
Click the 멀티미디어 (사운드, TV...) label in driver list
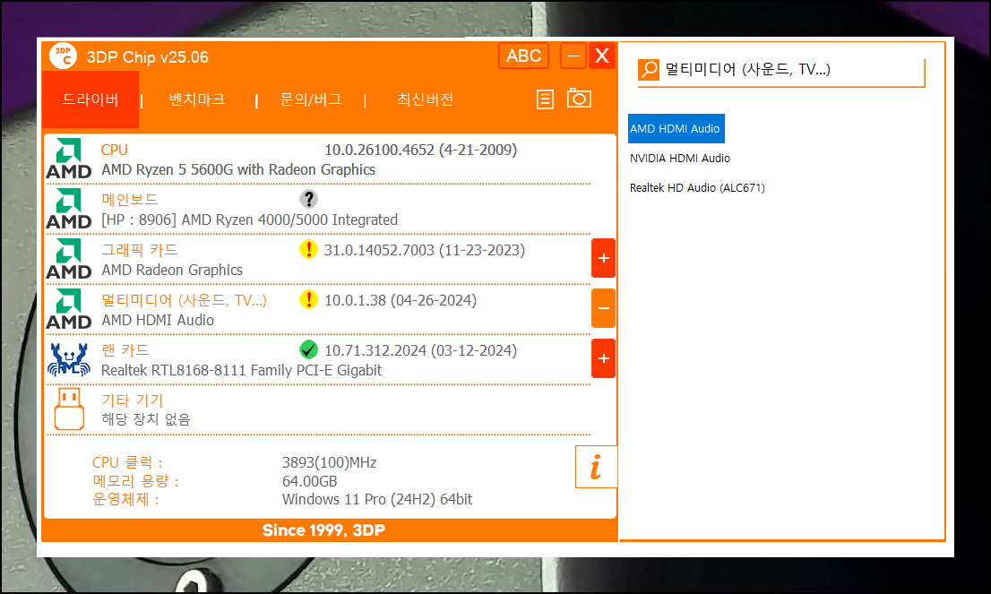[184, 300]
